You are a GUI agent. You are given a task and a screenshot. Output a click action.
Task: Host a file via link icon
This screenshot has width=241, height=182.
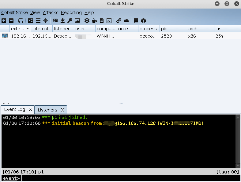point(119,20)
